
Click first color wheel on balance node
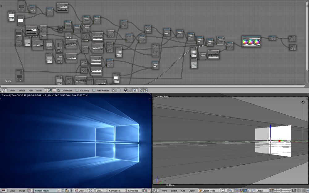tap(245, 41)
